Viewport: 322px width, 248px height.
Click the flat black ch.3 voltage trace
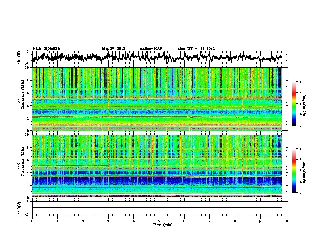[157, 207]
